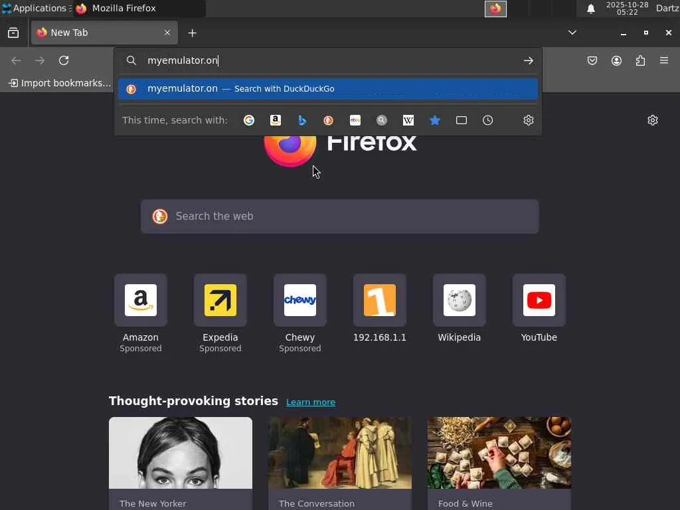
Task: Search this time with DuckDuckGo
Action: (328, 120)
